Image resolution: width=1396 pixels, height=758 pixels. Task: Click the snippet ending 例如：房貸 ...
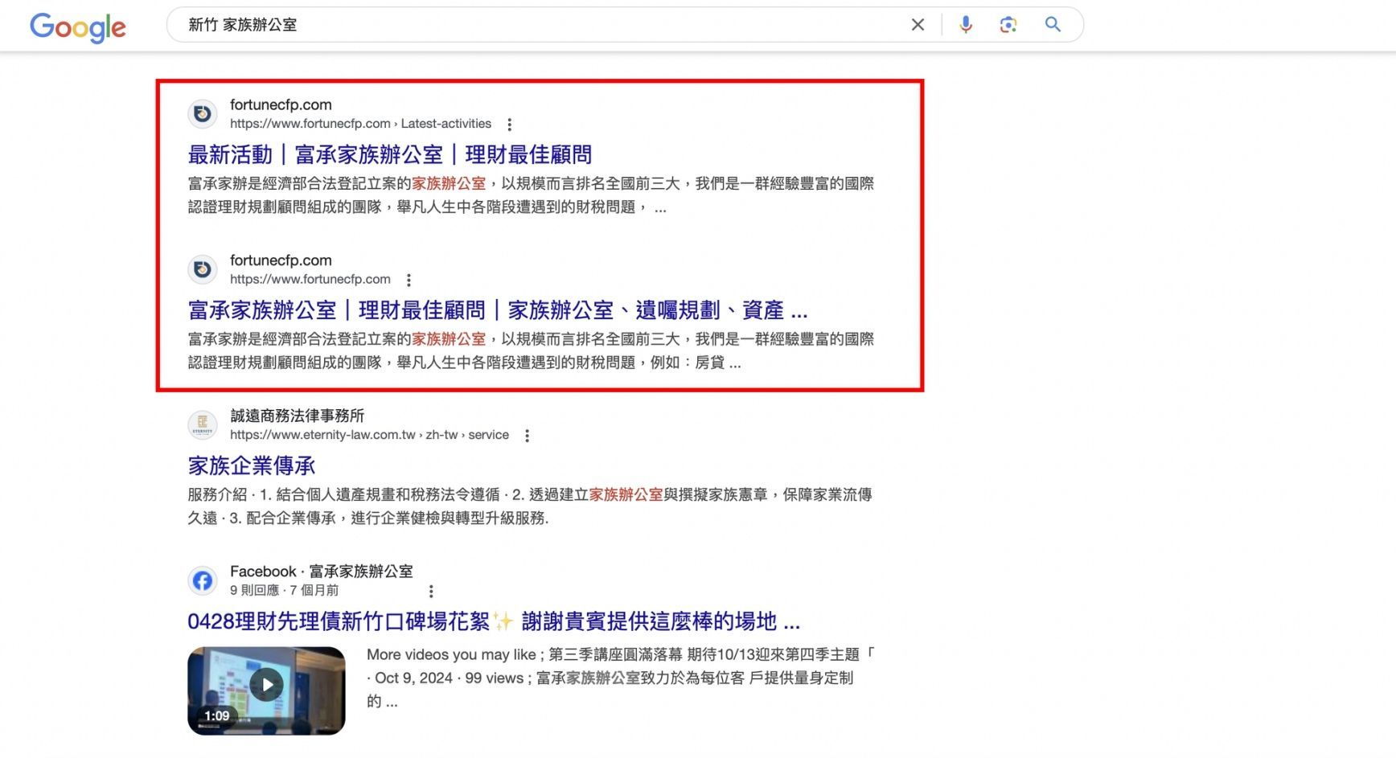pos(531,350)
